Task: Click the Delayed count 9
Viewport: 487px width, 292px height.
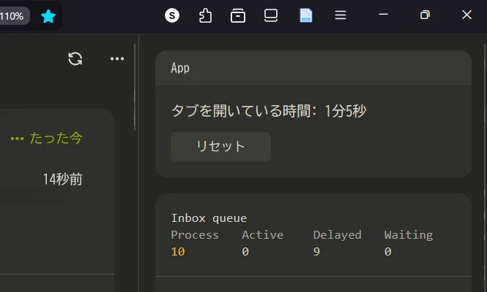Action: (x=316, y=252)
